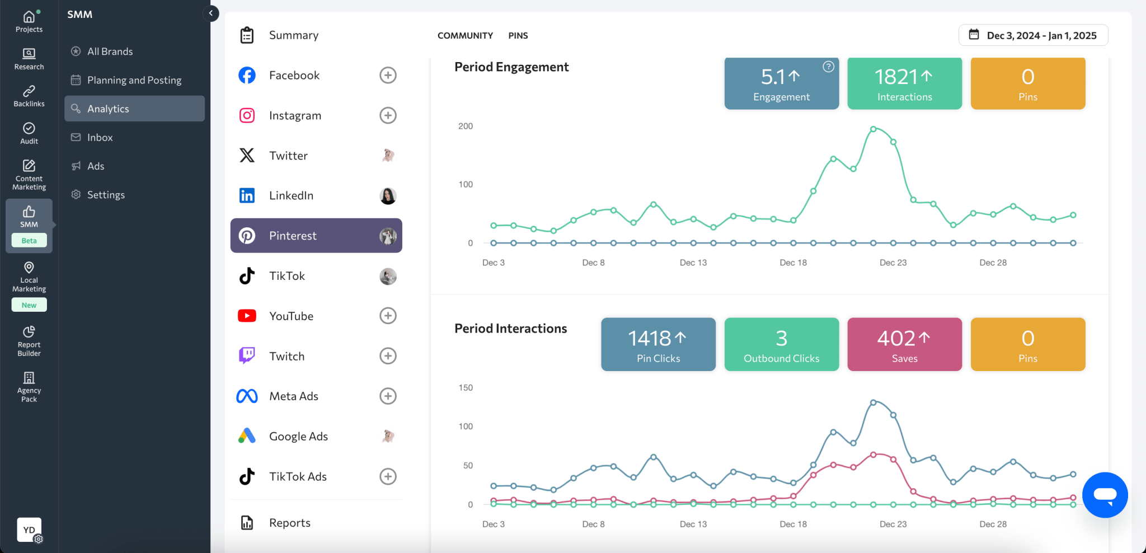Switch to the PINS tab
1146x553 pixels.
tap(518, 35)
